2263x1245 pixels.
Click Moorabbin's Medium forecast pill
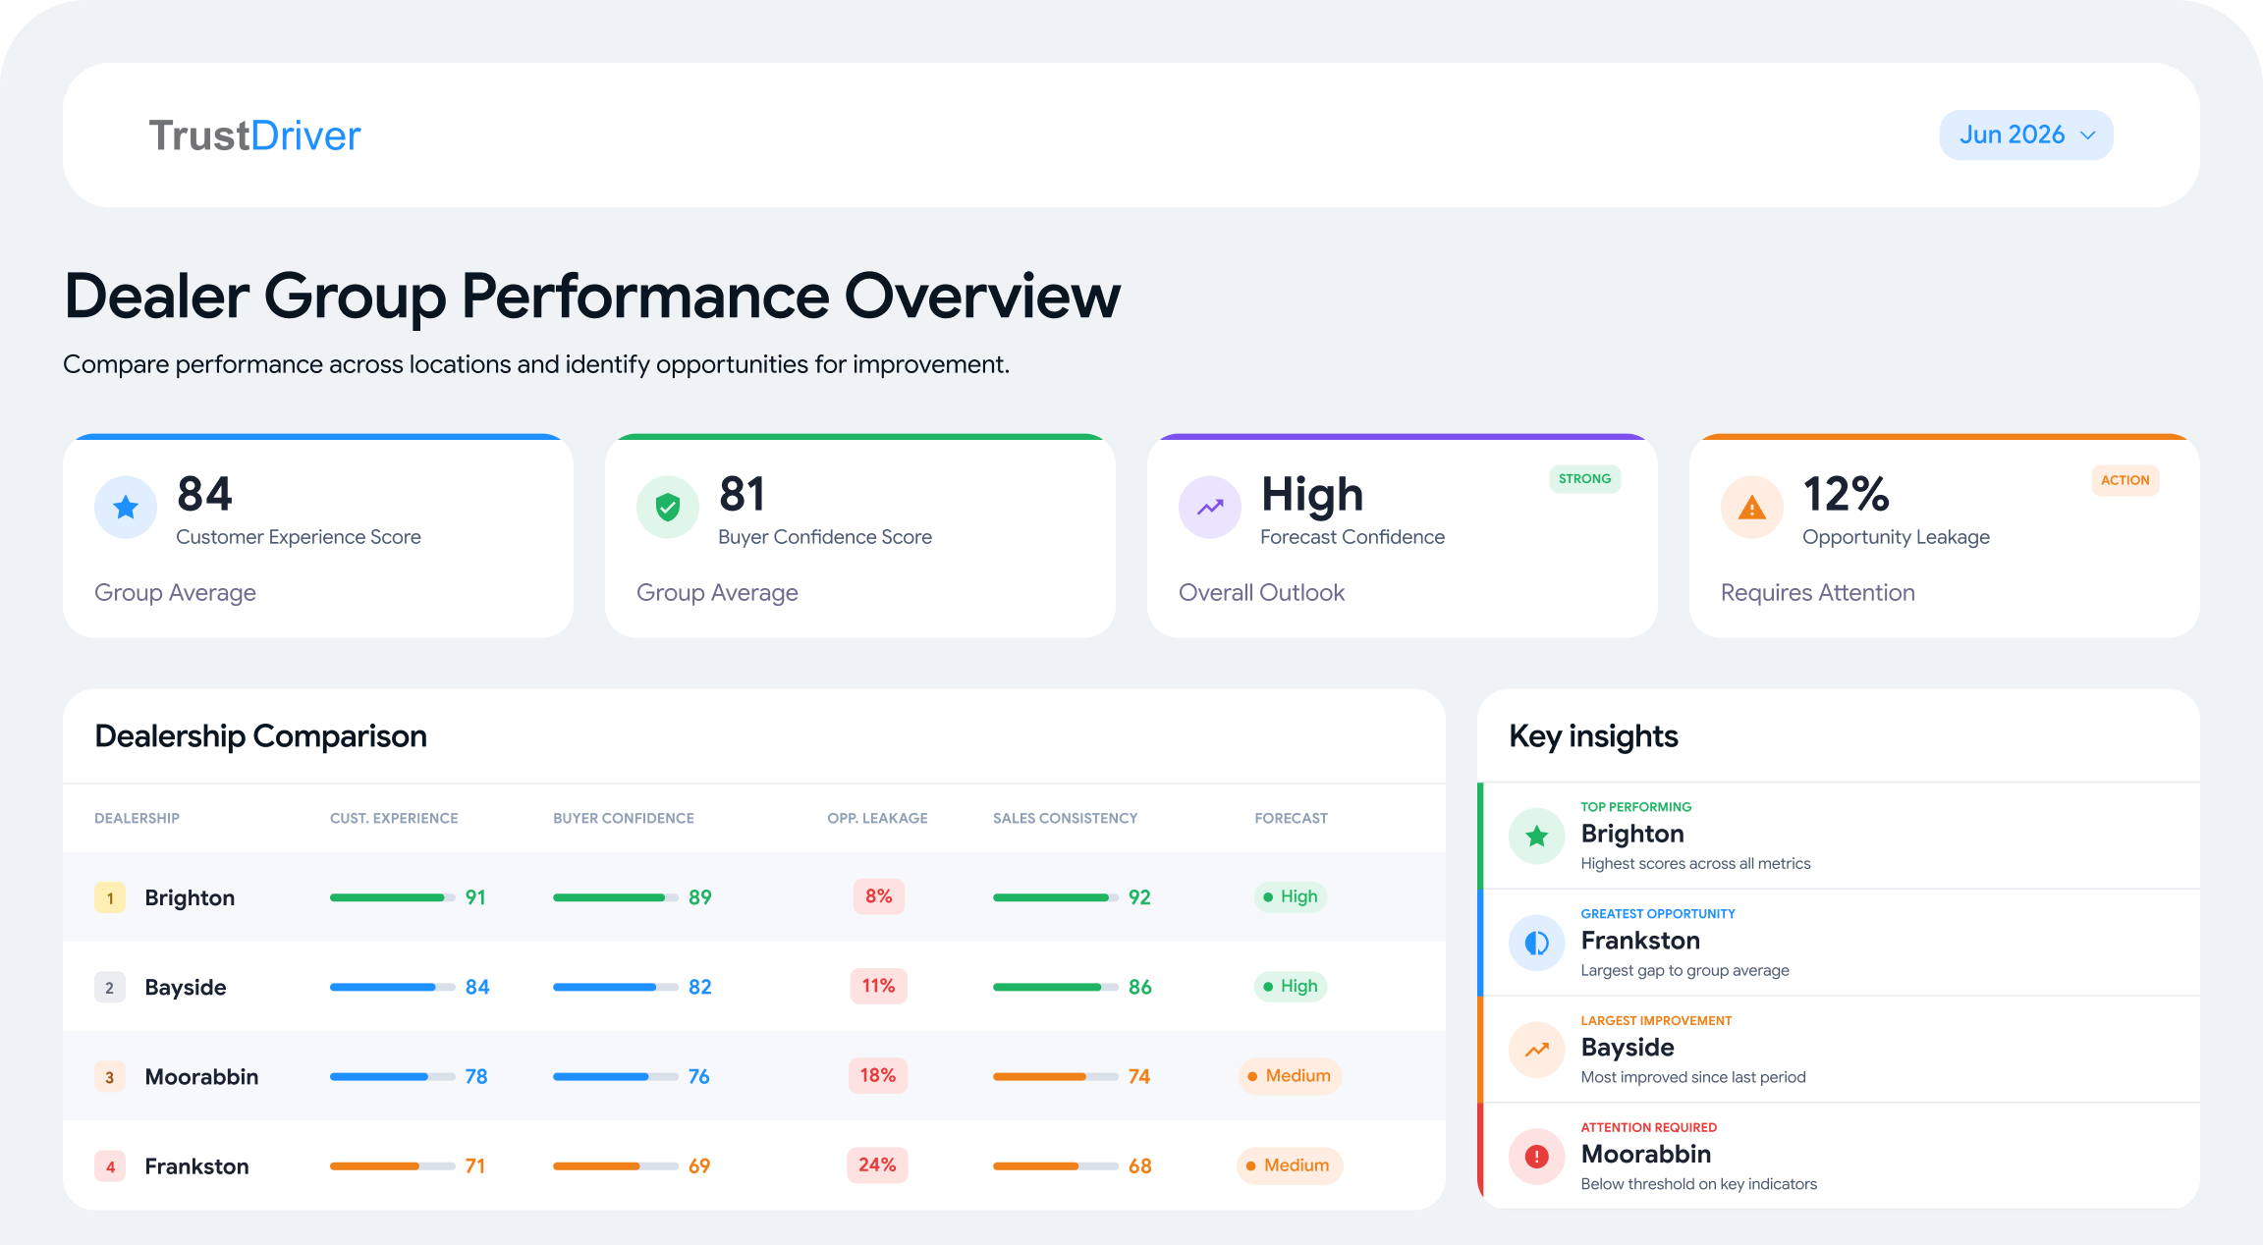pyautogui.click(x=1291, y=1075)
